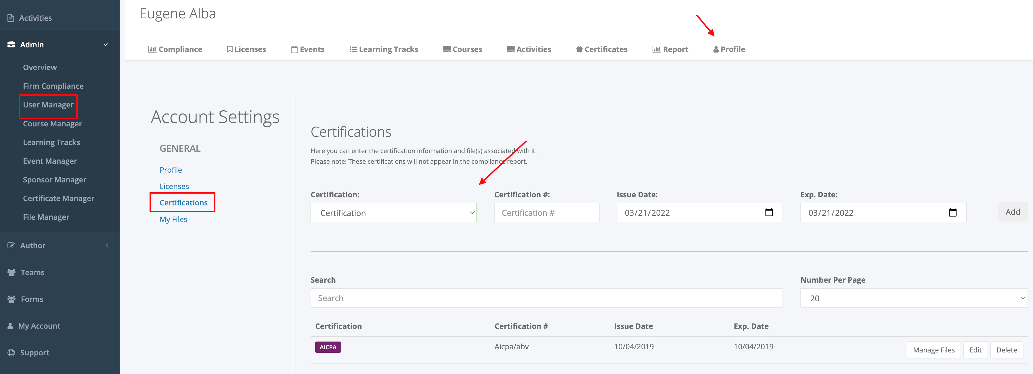Click the Teams group icon
Viewport: 1033px width, 374px height.
(x=12, y=272)
